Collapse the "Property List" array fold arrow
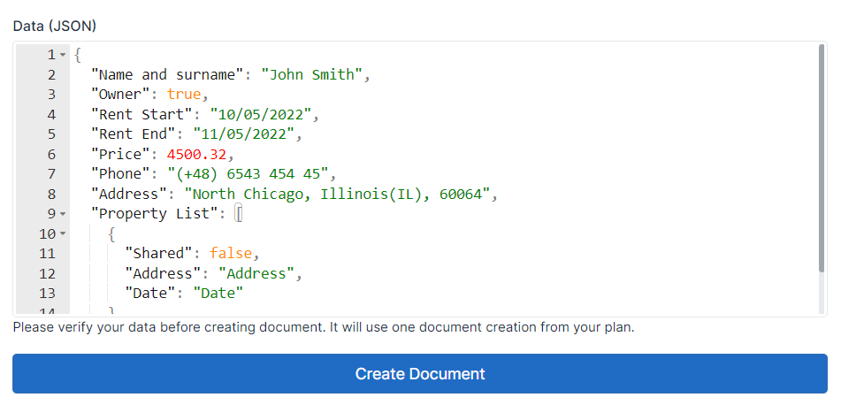Image resolution: width=841 pixels, height=405 pixels. click(x=63, y=214)
